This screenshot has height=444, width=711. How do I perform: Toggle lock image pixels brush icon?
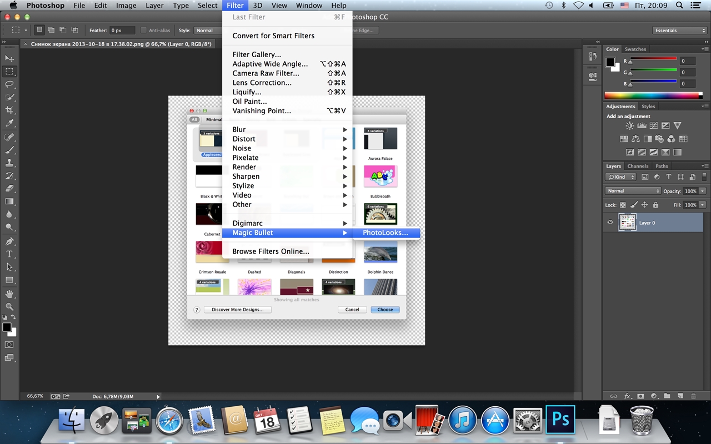tap(634, 205)
